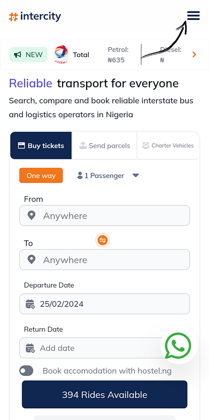Click the swap origin and destination icon

tap(102, 240)
